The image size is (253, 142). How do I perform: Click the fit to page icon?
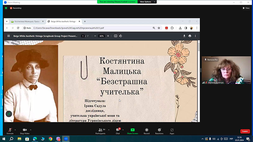(x=115, y=36)
